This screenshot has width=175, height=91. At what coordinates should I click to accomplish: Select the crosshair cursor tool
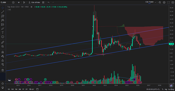pos(3,8)
